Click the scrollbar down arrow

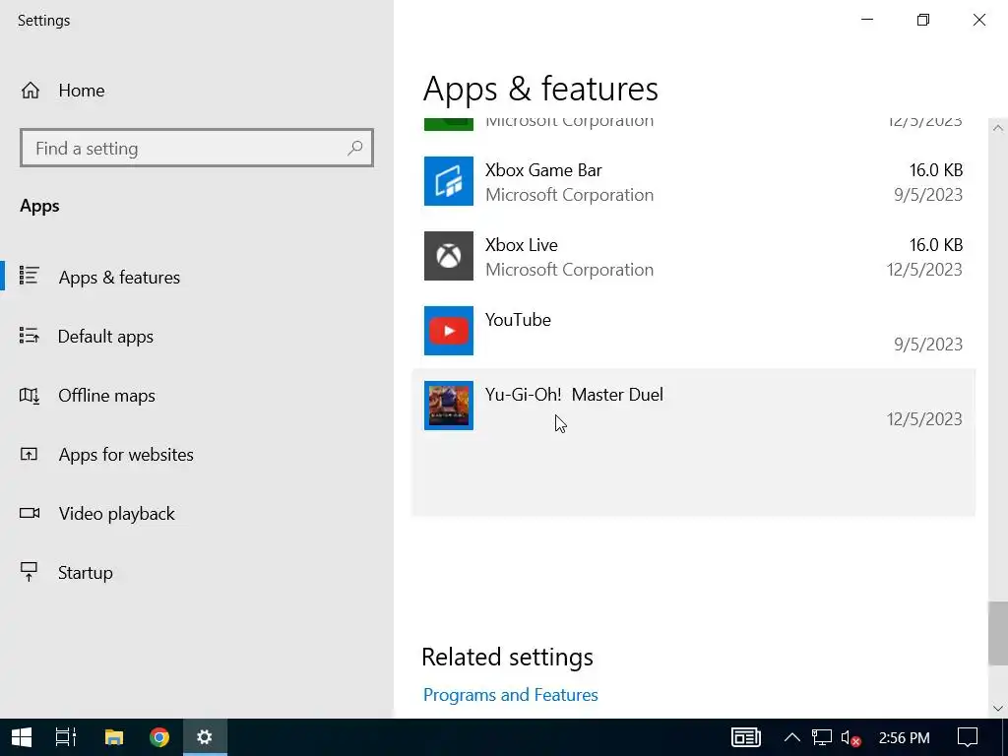(x=998, y=709)
